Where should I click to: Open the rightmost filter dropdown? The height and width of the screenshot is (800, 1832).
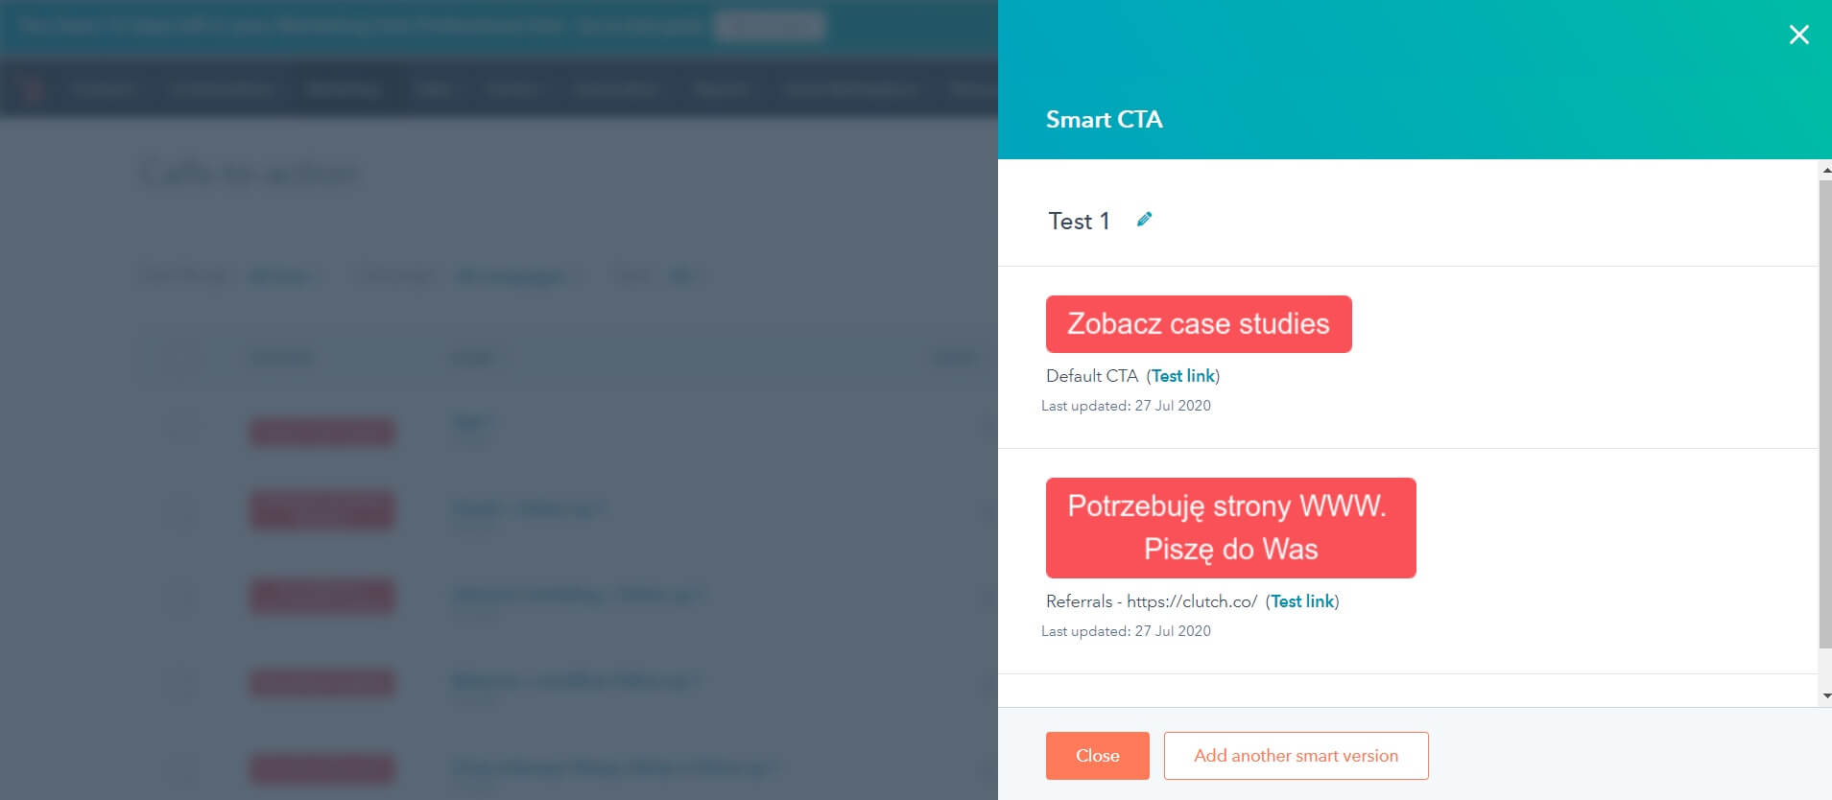click(x=682, y=276)
